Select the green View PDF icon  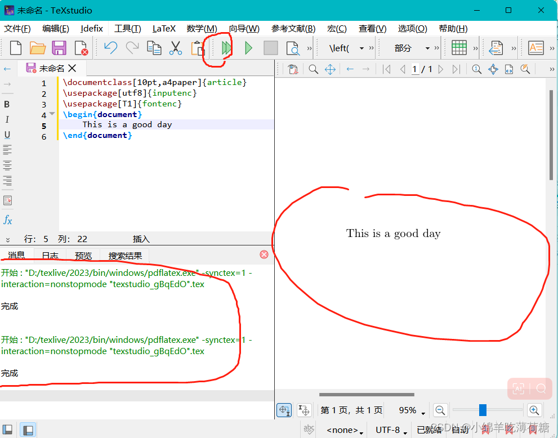tap(248, 48)
